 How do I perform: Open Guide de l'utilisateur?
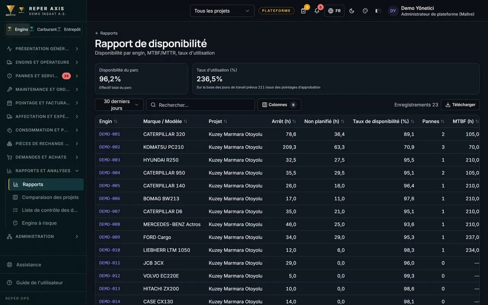[43, 283]
